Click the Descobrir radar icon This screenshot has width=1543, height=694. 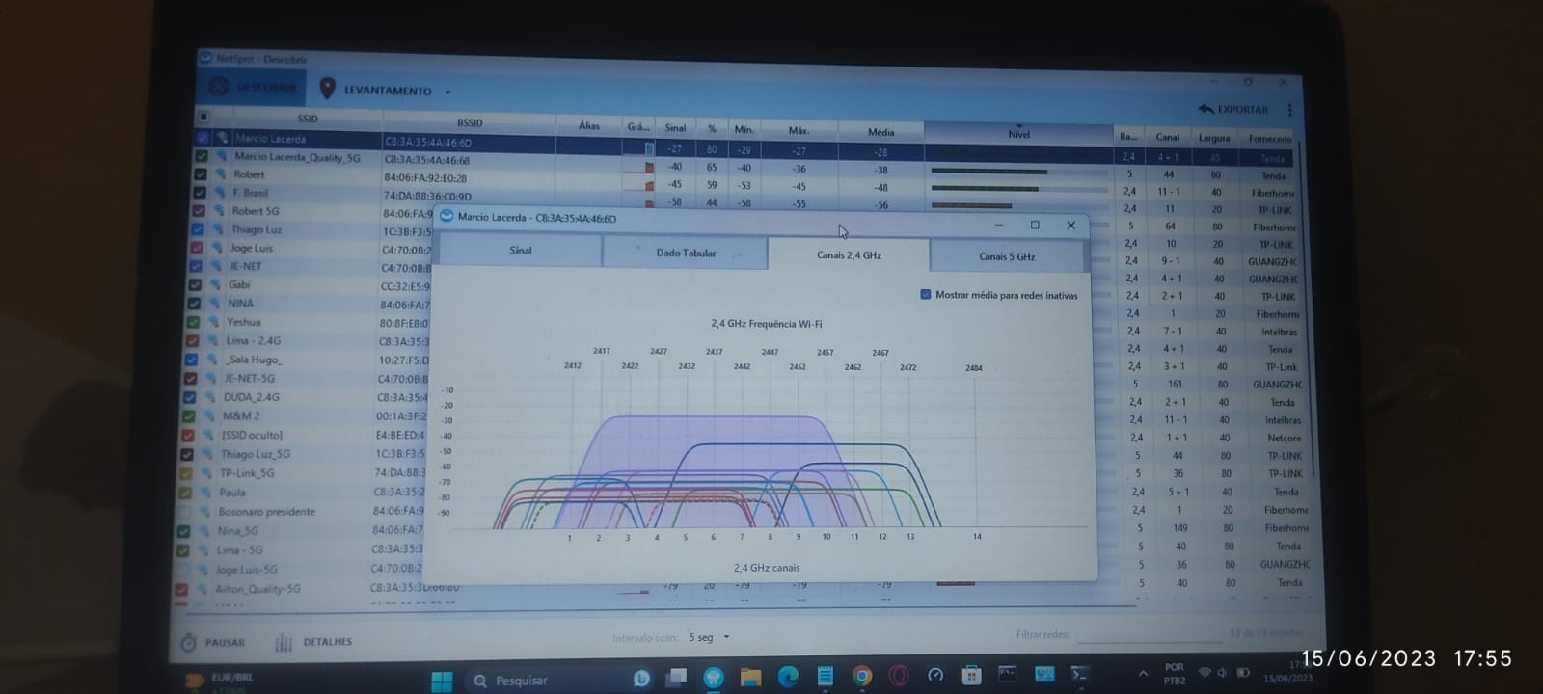219,87
